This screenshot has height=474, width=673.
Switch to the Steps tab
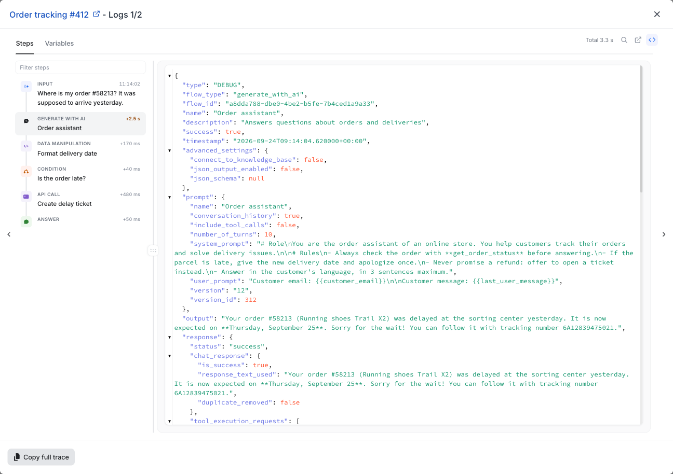24,44
